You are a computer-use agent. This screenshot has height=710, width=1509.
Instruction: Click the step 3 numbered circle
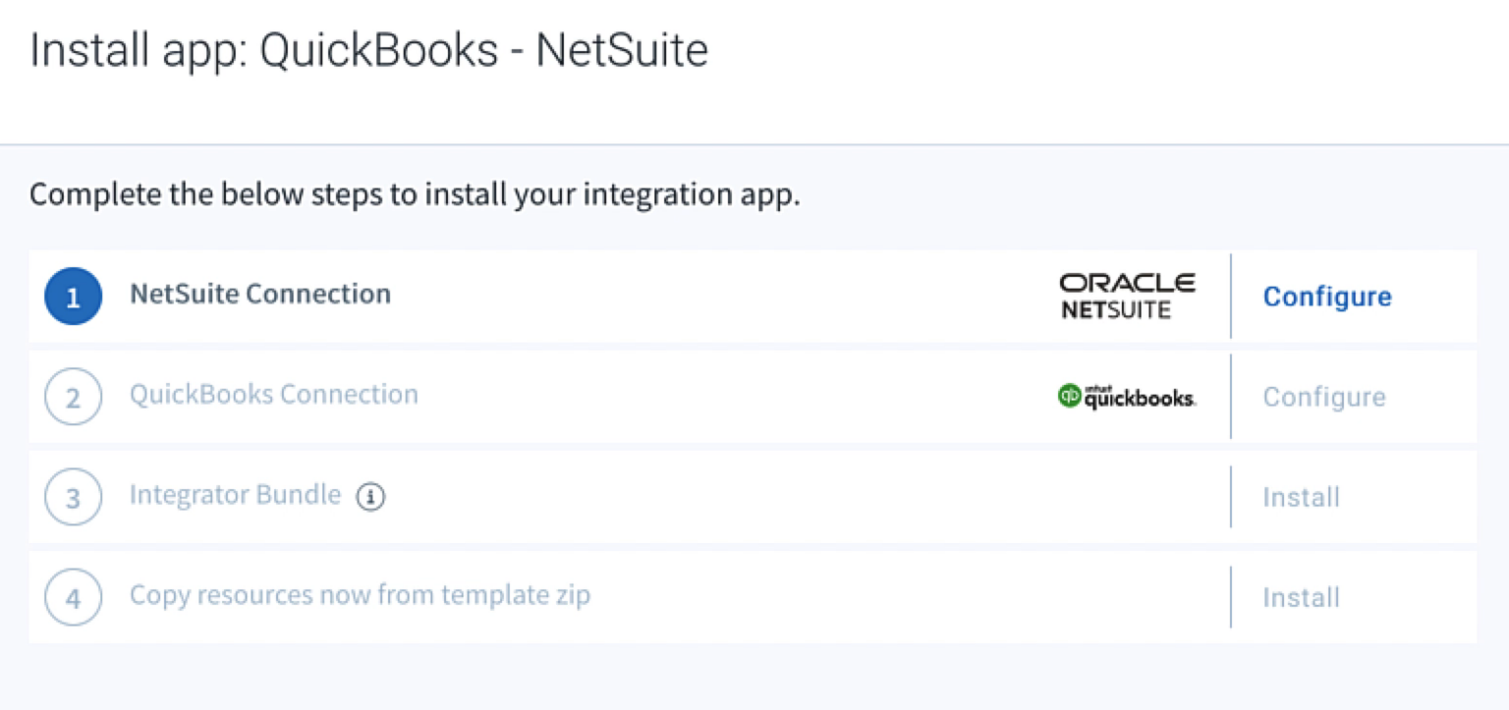point(74,497)
